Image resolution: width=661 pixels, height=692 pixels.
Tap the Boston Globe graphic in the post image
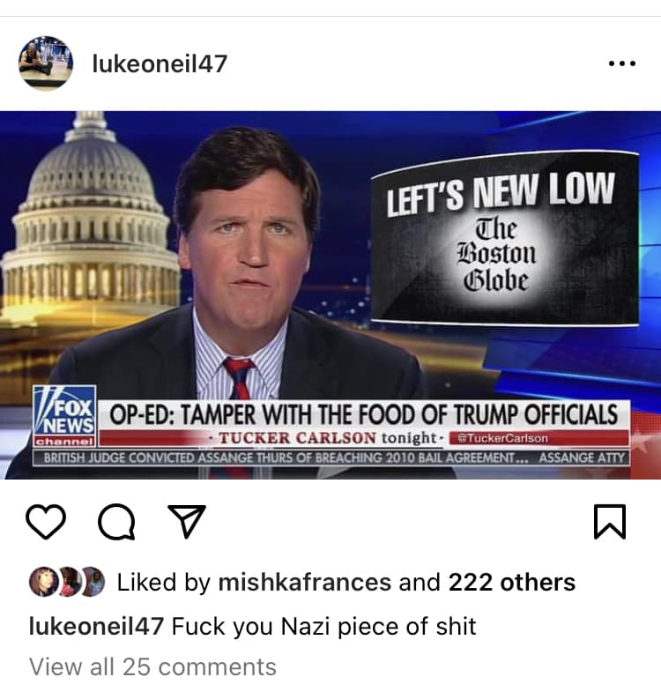coord(504,238)
